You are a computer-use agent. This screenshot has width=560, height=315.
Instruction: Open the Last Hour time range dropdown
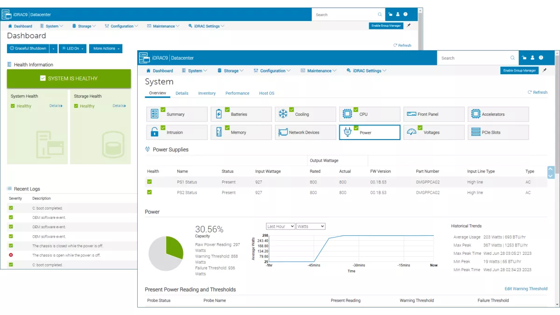point(280,226)
